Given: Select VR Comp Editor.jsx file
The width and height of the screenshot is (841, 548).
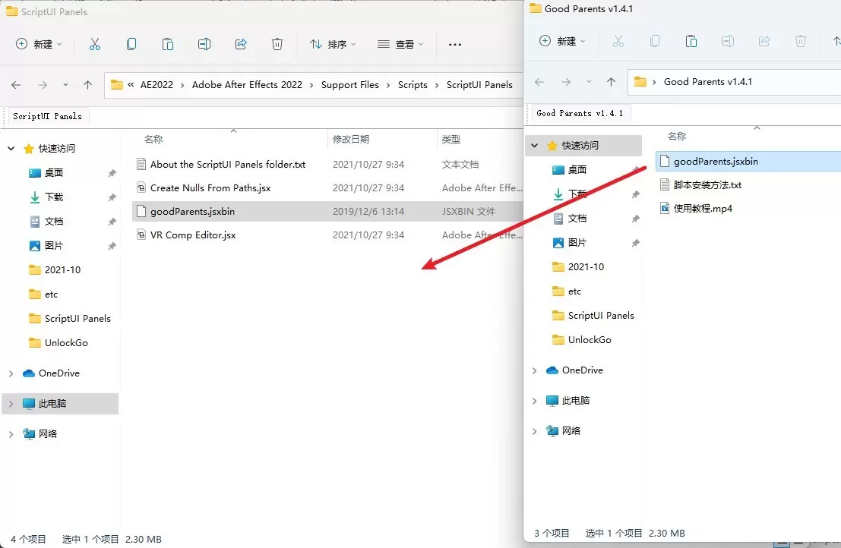Looking at the screenshot, I should [193, 235].
